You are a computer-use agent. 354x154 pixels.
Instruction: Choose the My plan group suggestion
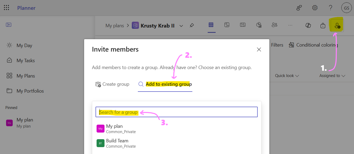[176, 129]
